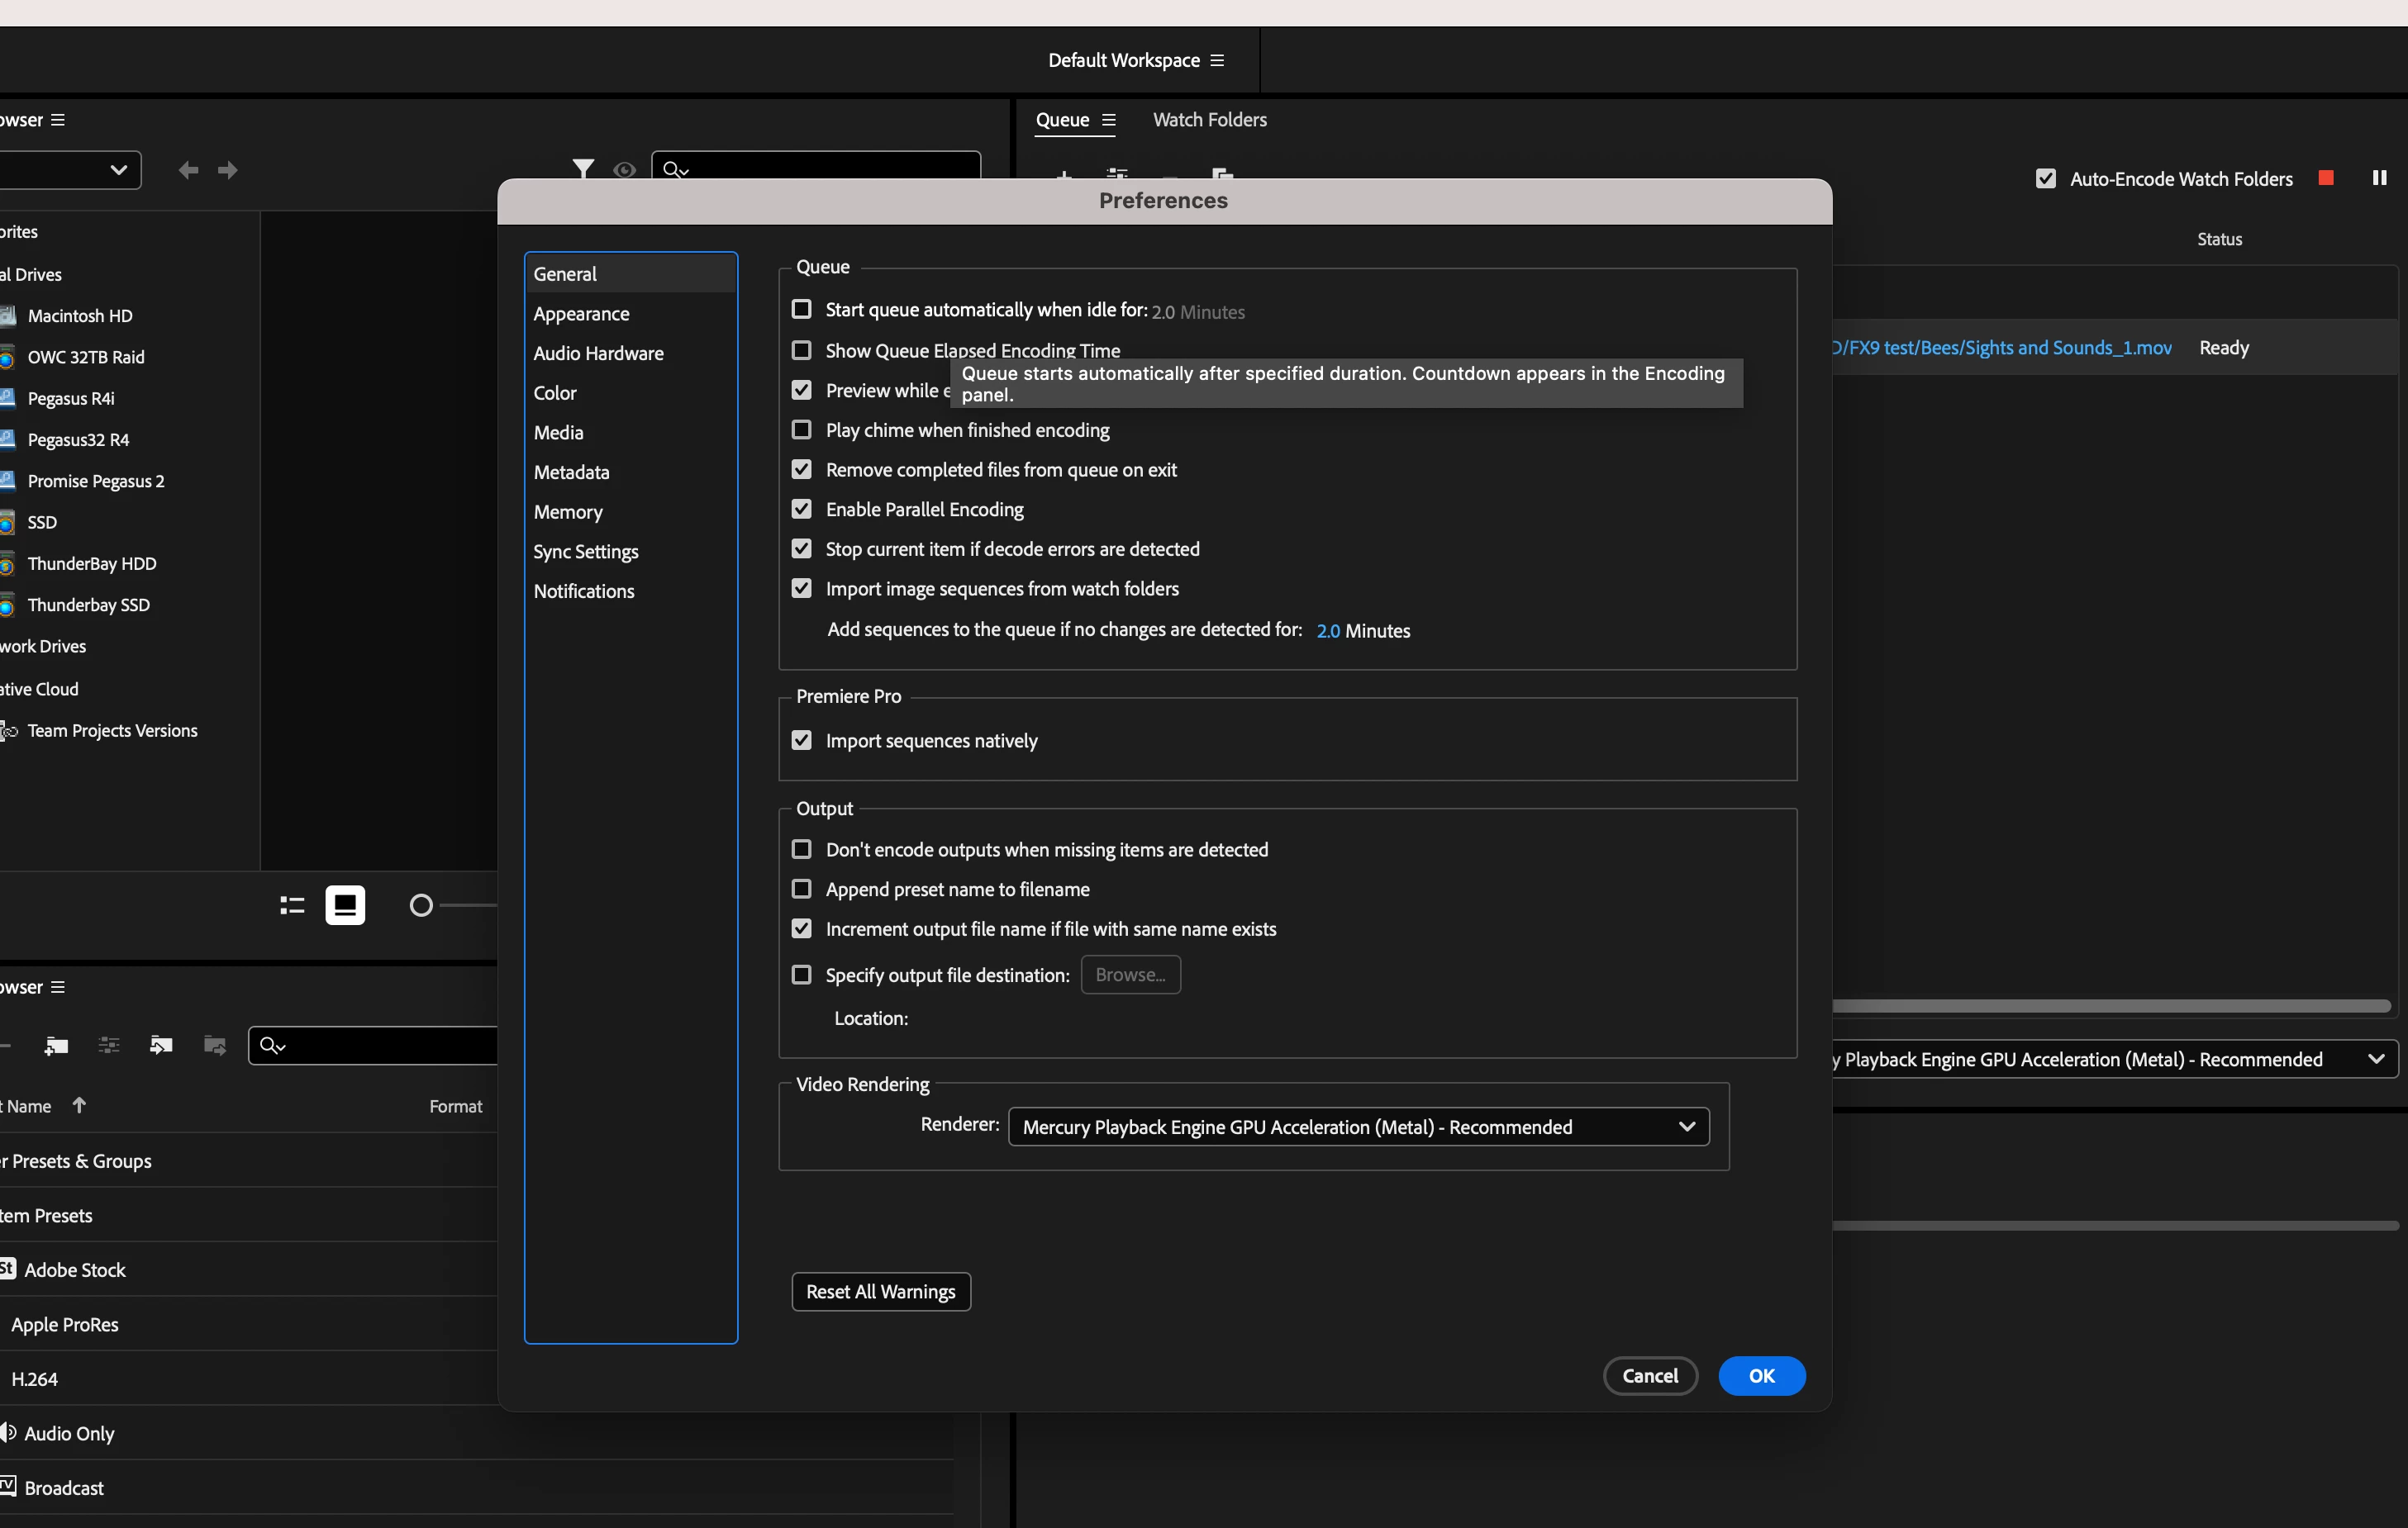
Task: Uncheck Enable Parallel Encoding
Action: tap(801, 510)
